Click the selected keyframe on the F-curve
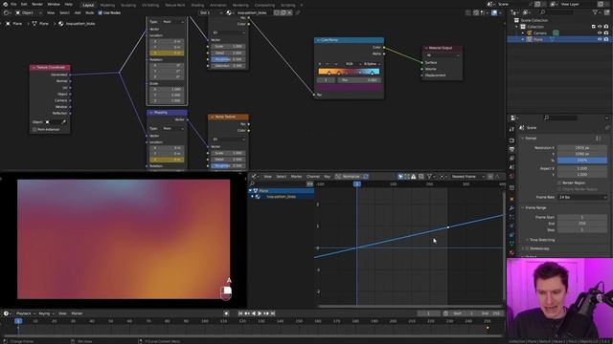The image size is (613, 344). [448, 227]
